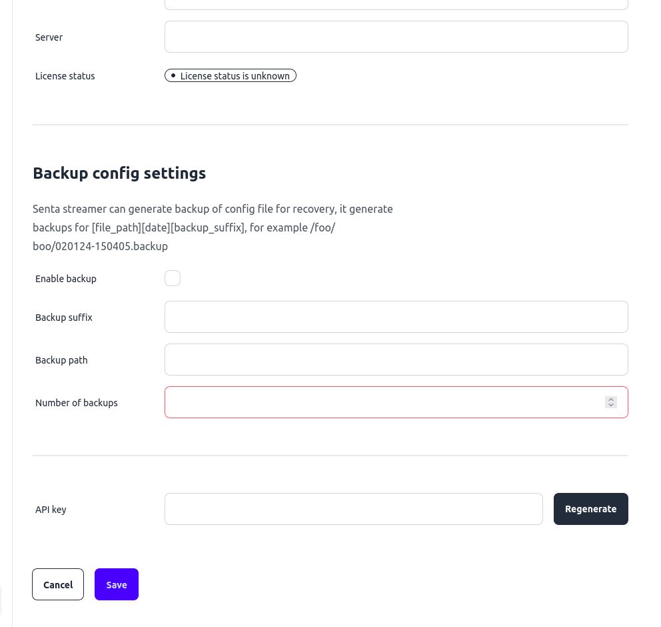The height and width of the screenshot is (627, 661).
Task: Click the Number of backups stepper up arrow
Action: coord(611,399)
